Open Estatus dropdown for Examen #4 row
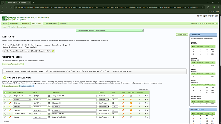 click(104, 106)
